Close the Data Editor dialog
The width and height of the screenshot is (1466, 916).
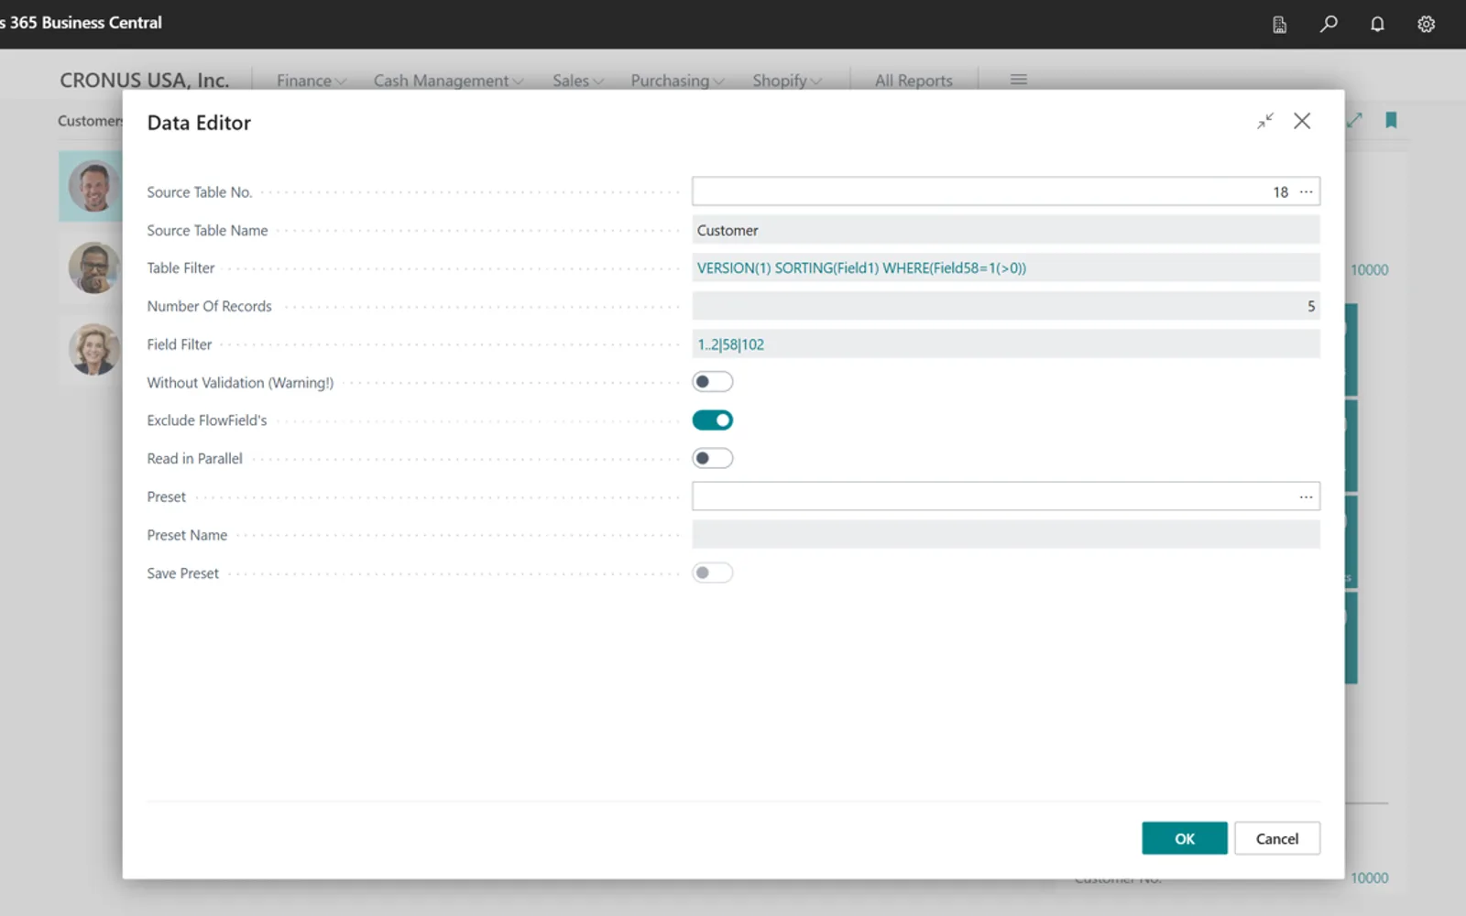point(1302,121)
